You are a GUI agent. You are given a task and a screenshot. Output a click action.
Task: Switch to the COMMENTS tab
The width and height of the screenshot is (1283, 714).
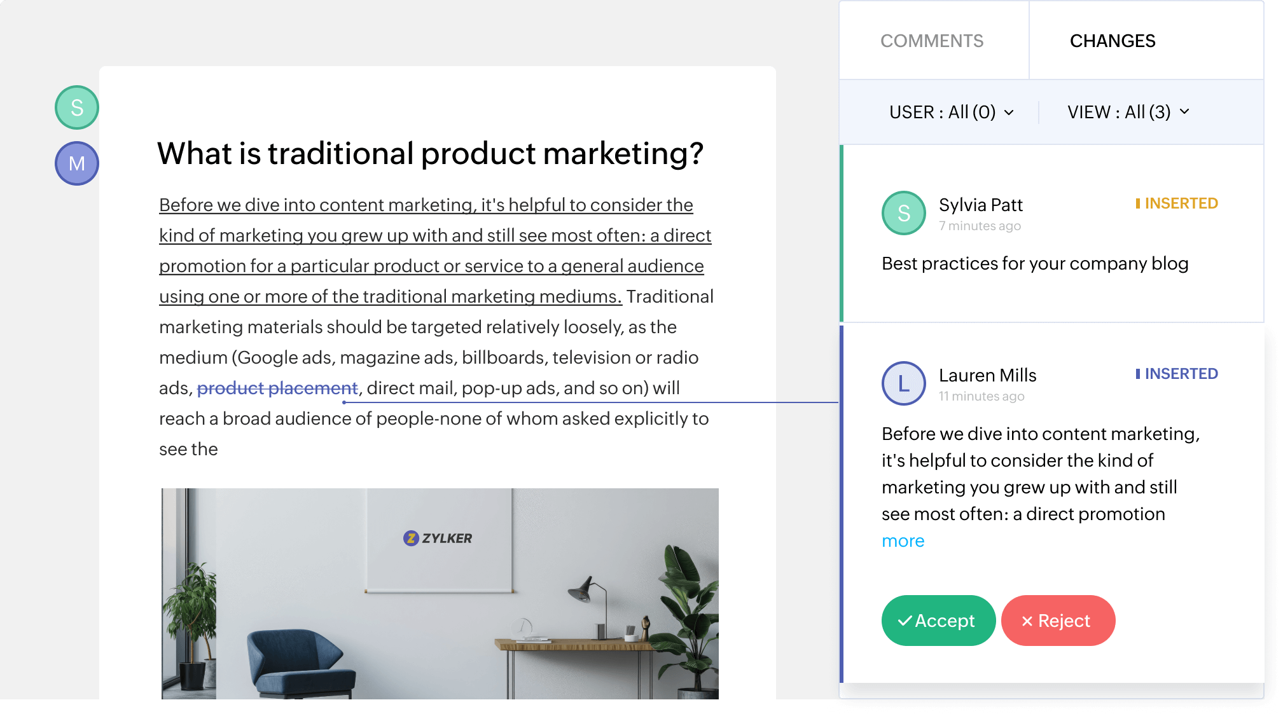[932, 41]
